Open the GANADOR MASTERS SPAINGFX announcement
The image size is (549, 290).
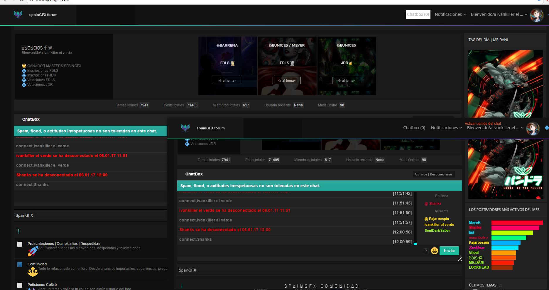pyautogui.click(x=54, y=66)
